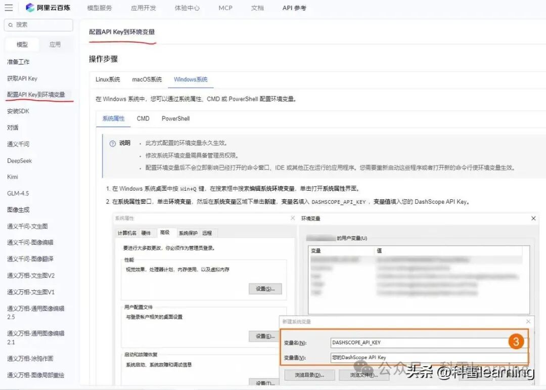Open 模型服务 in top navigation

point(100,8)
